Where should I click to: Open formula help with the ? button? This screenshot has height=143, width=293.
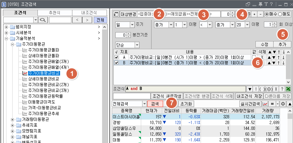coord(282,89)
